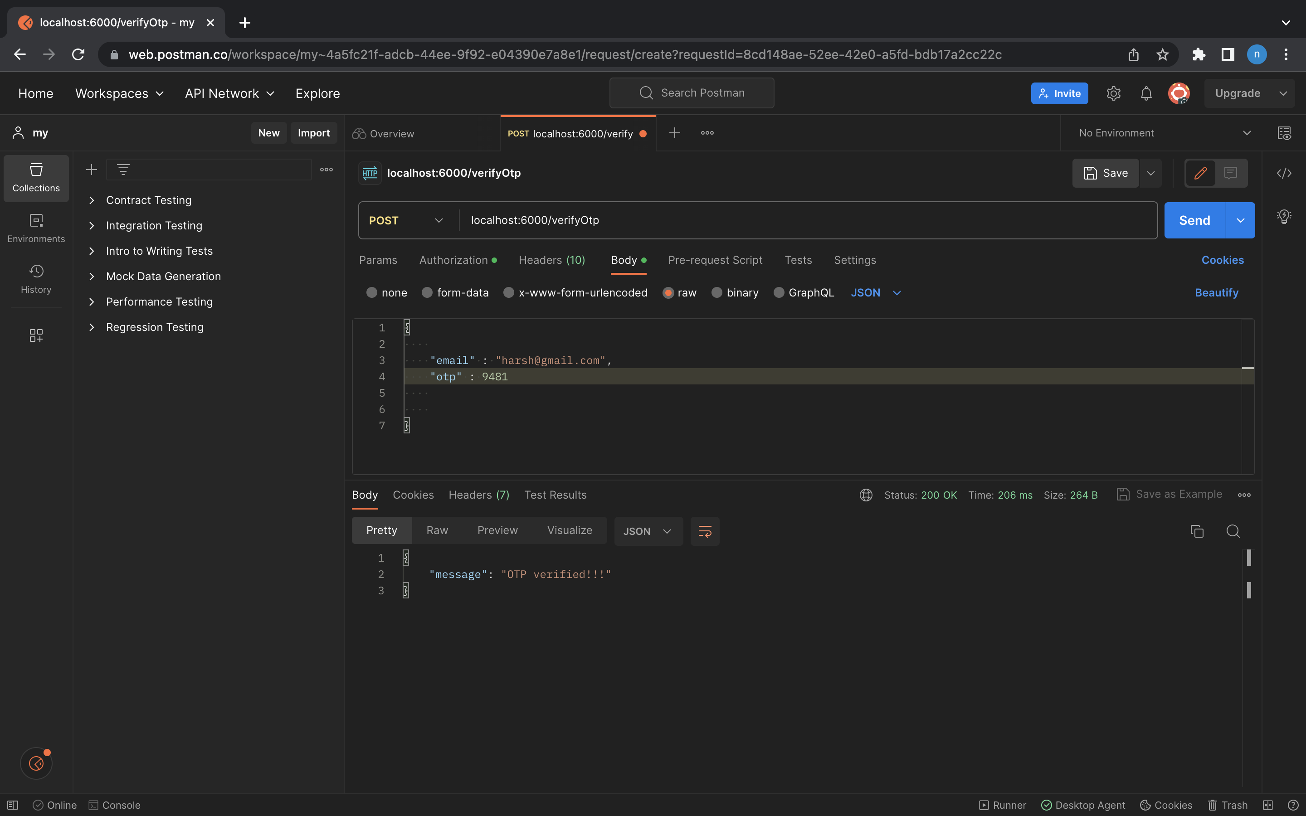Select GraphQL body format
The width and height of the screenshot is (1306, 816).
[x=779, y=292]
